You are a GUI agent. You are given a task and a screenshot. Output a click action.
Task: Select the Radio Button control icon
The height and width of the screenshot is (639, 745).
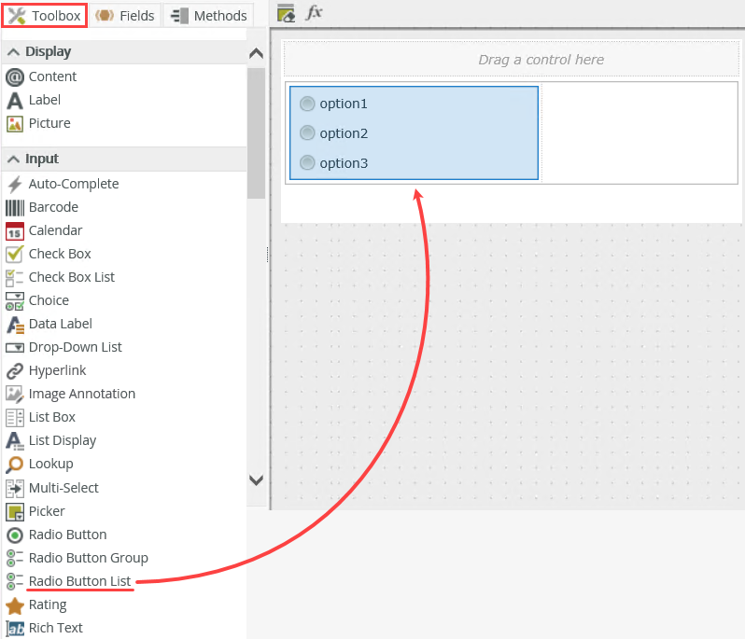(15, 535)
